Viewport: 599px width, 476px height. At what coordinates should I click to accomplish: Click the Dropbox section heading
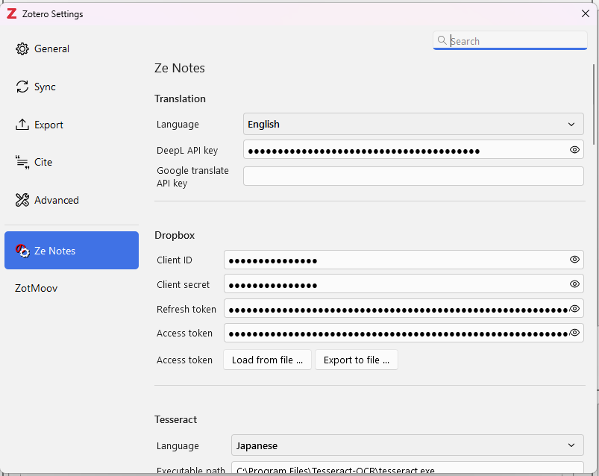[x=175, y=235]
